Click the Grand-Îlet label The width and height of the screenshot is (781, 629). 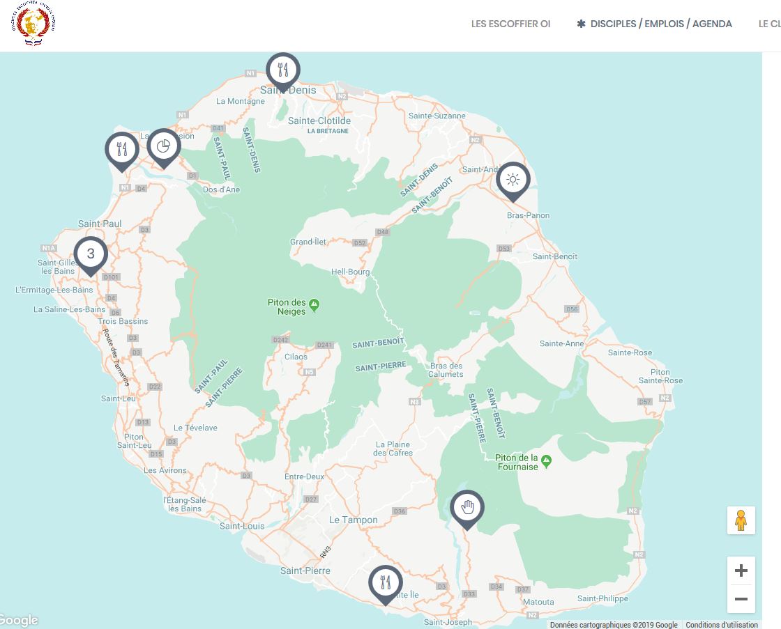pos(308,242)
